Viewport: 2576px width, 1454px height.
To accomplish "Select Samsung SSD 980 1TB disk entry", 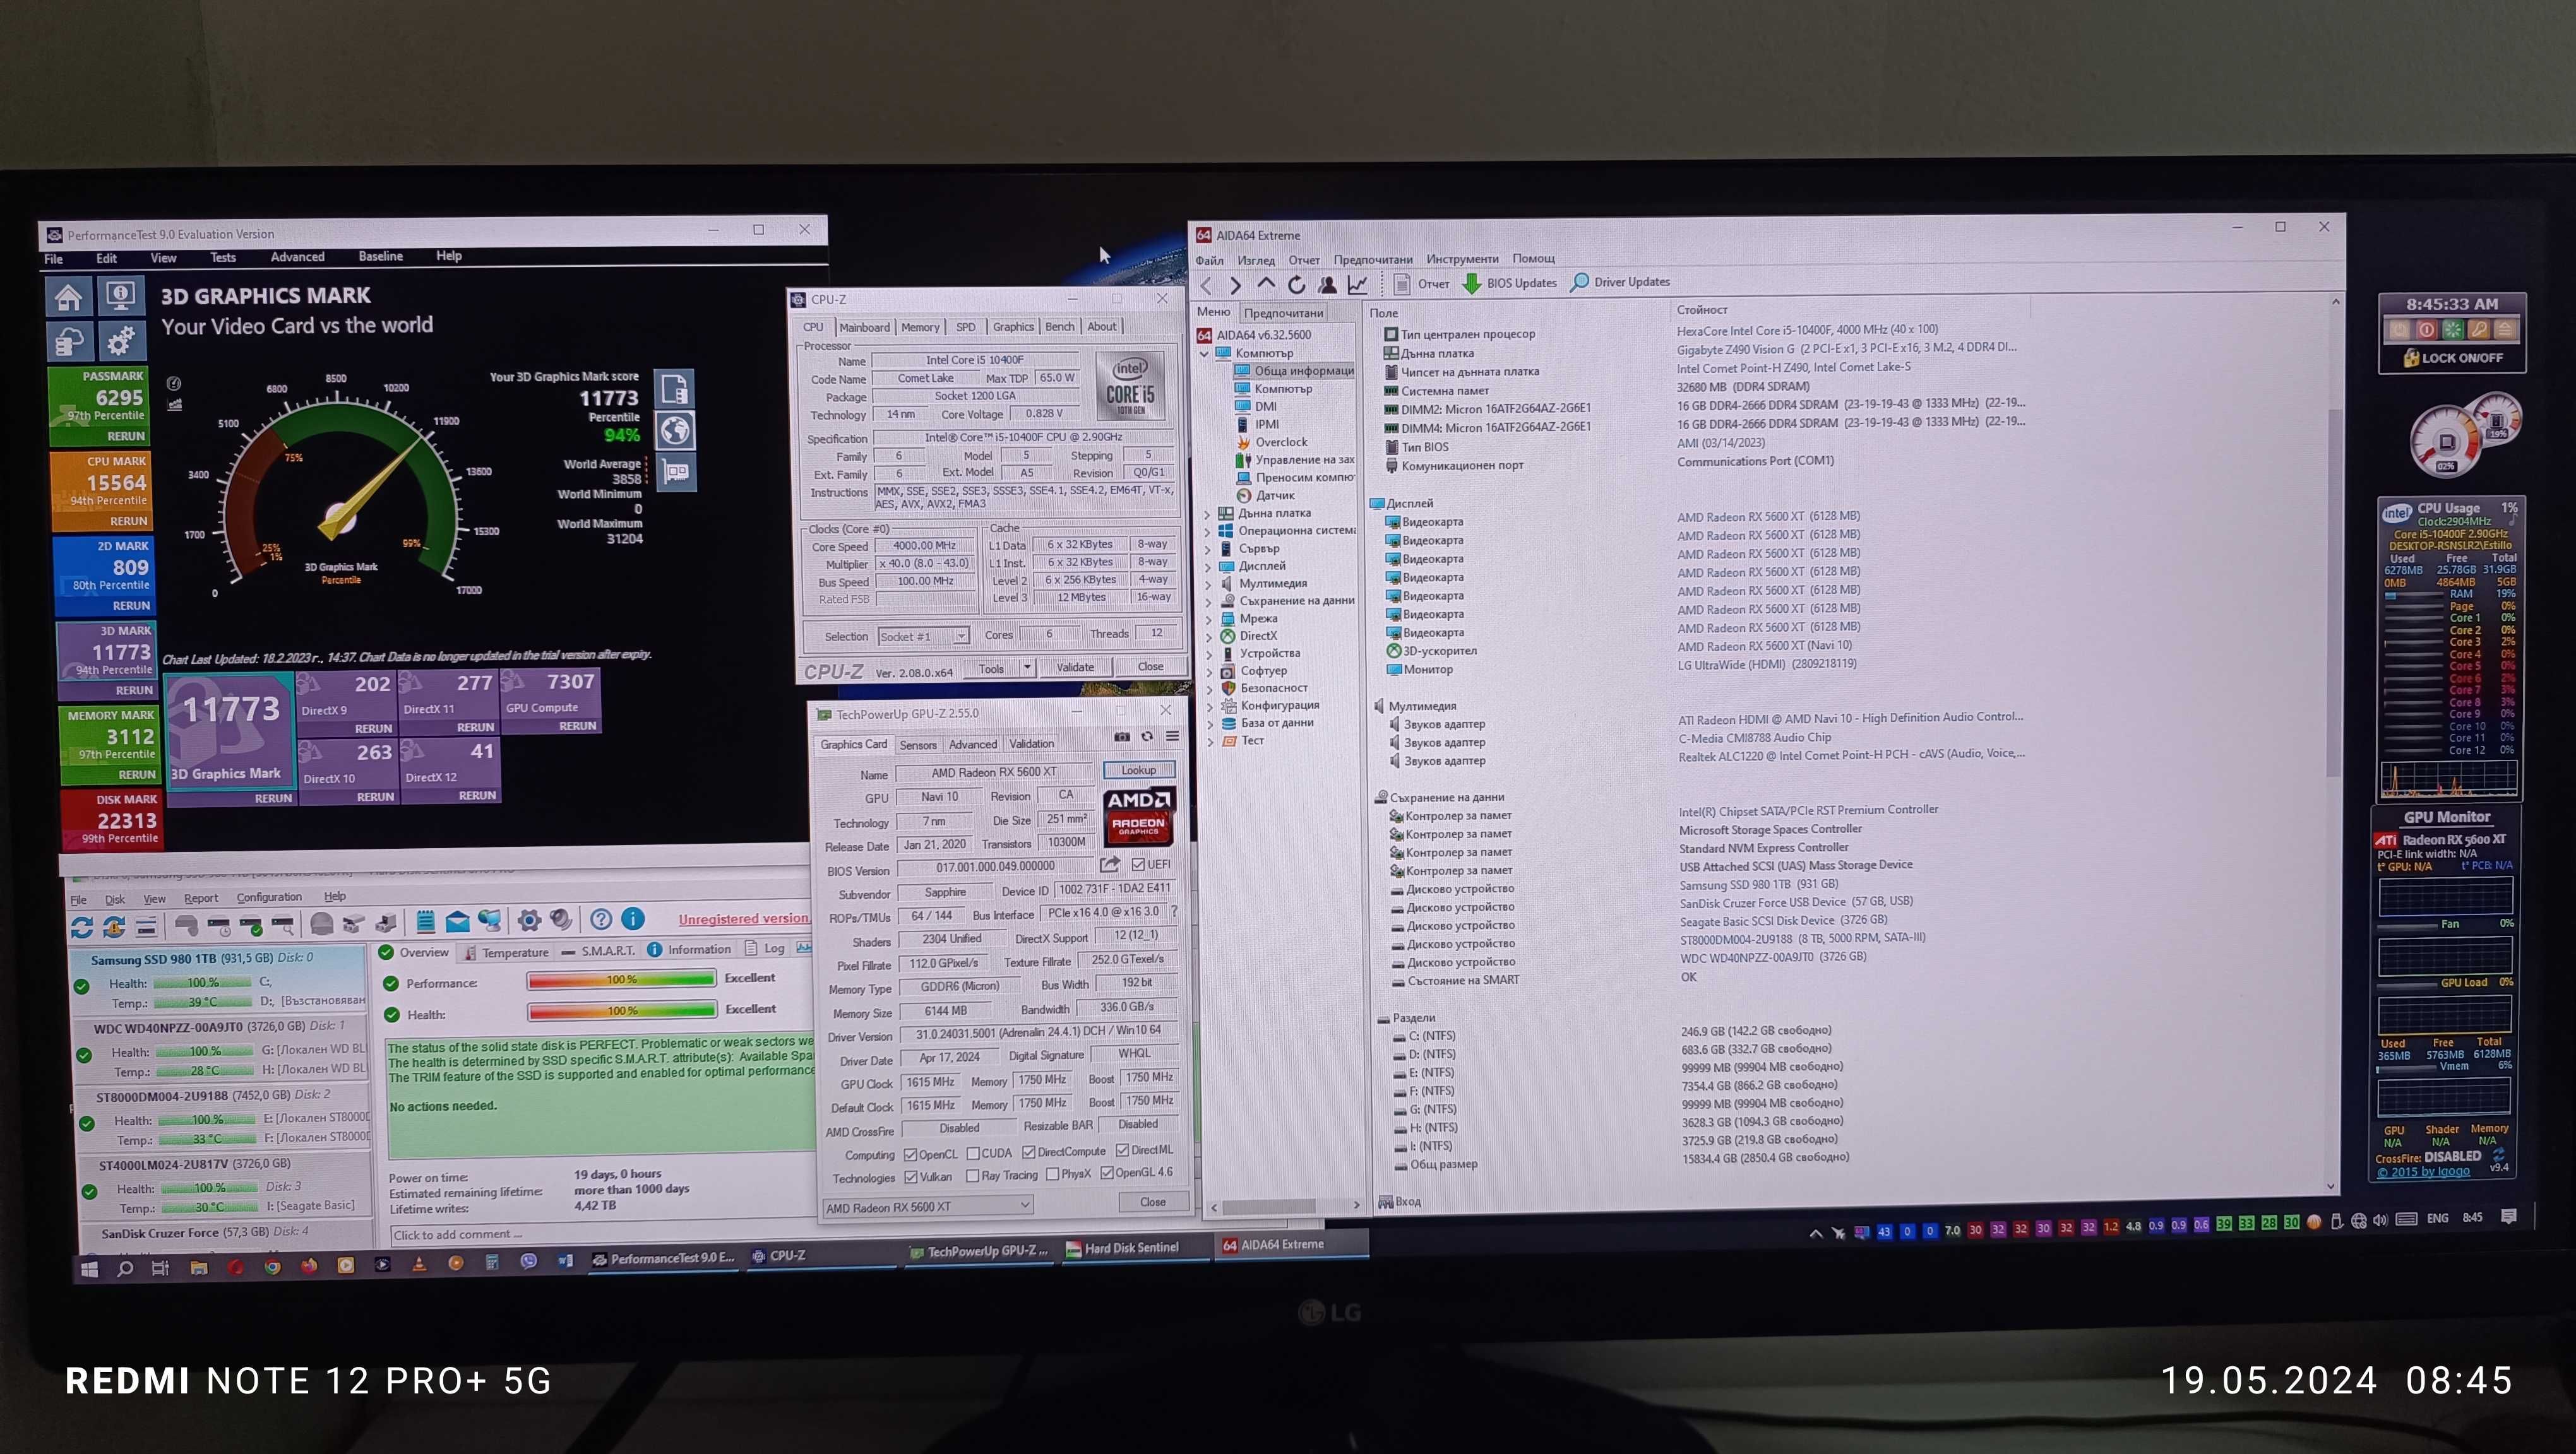I will [220, 981].
